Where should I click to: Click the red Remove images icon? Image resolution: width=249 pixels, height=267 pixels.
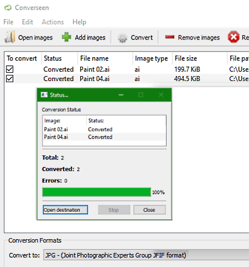pos(170,37)
